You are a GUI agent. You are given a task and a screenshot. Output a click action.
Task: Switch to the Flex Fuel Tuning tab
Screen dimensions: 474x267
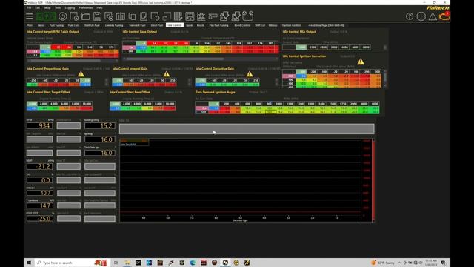coord(219,25)
